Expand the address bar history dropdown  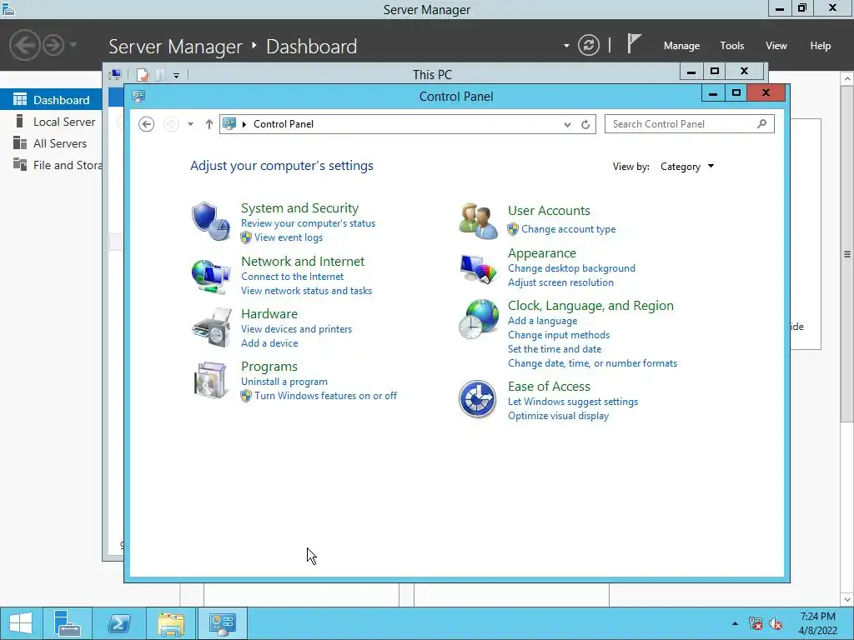pyautogui.click(x=567, y=125)
